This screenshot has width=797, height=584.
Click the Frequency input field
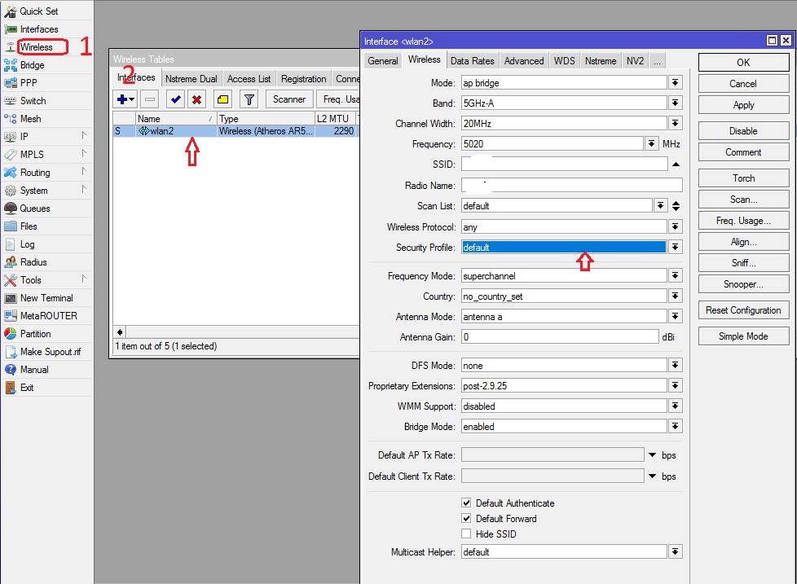(x=553, y=144)
